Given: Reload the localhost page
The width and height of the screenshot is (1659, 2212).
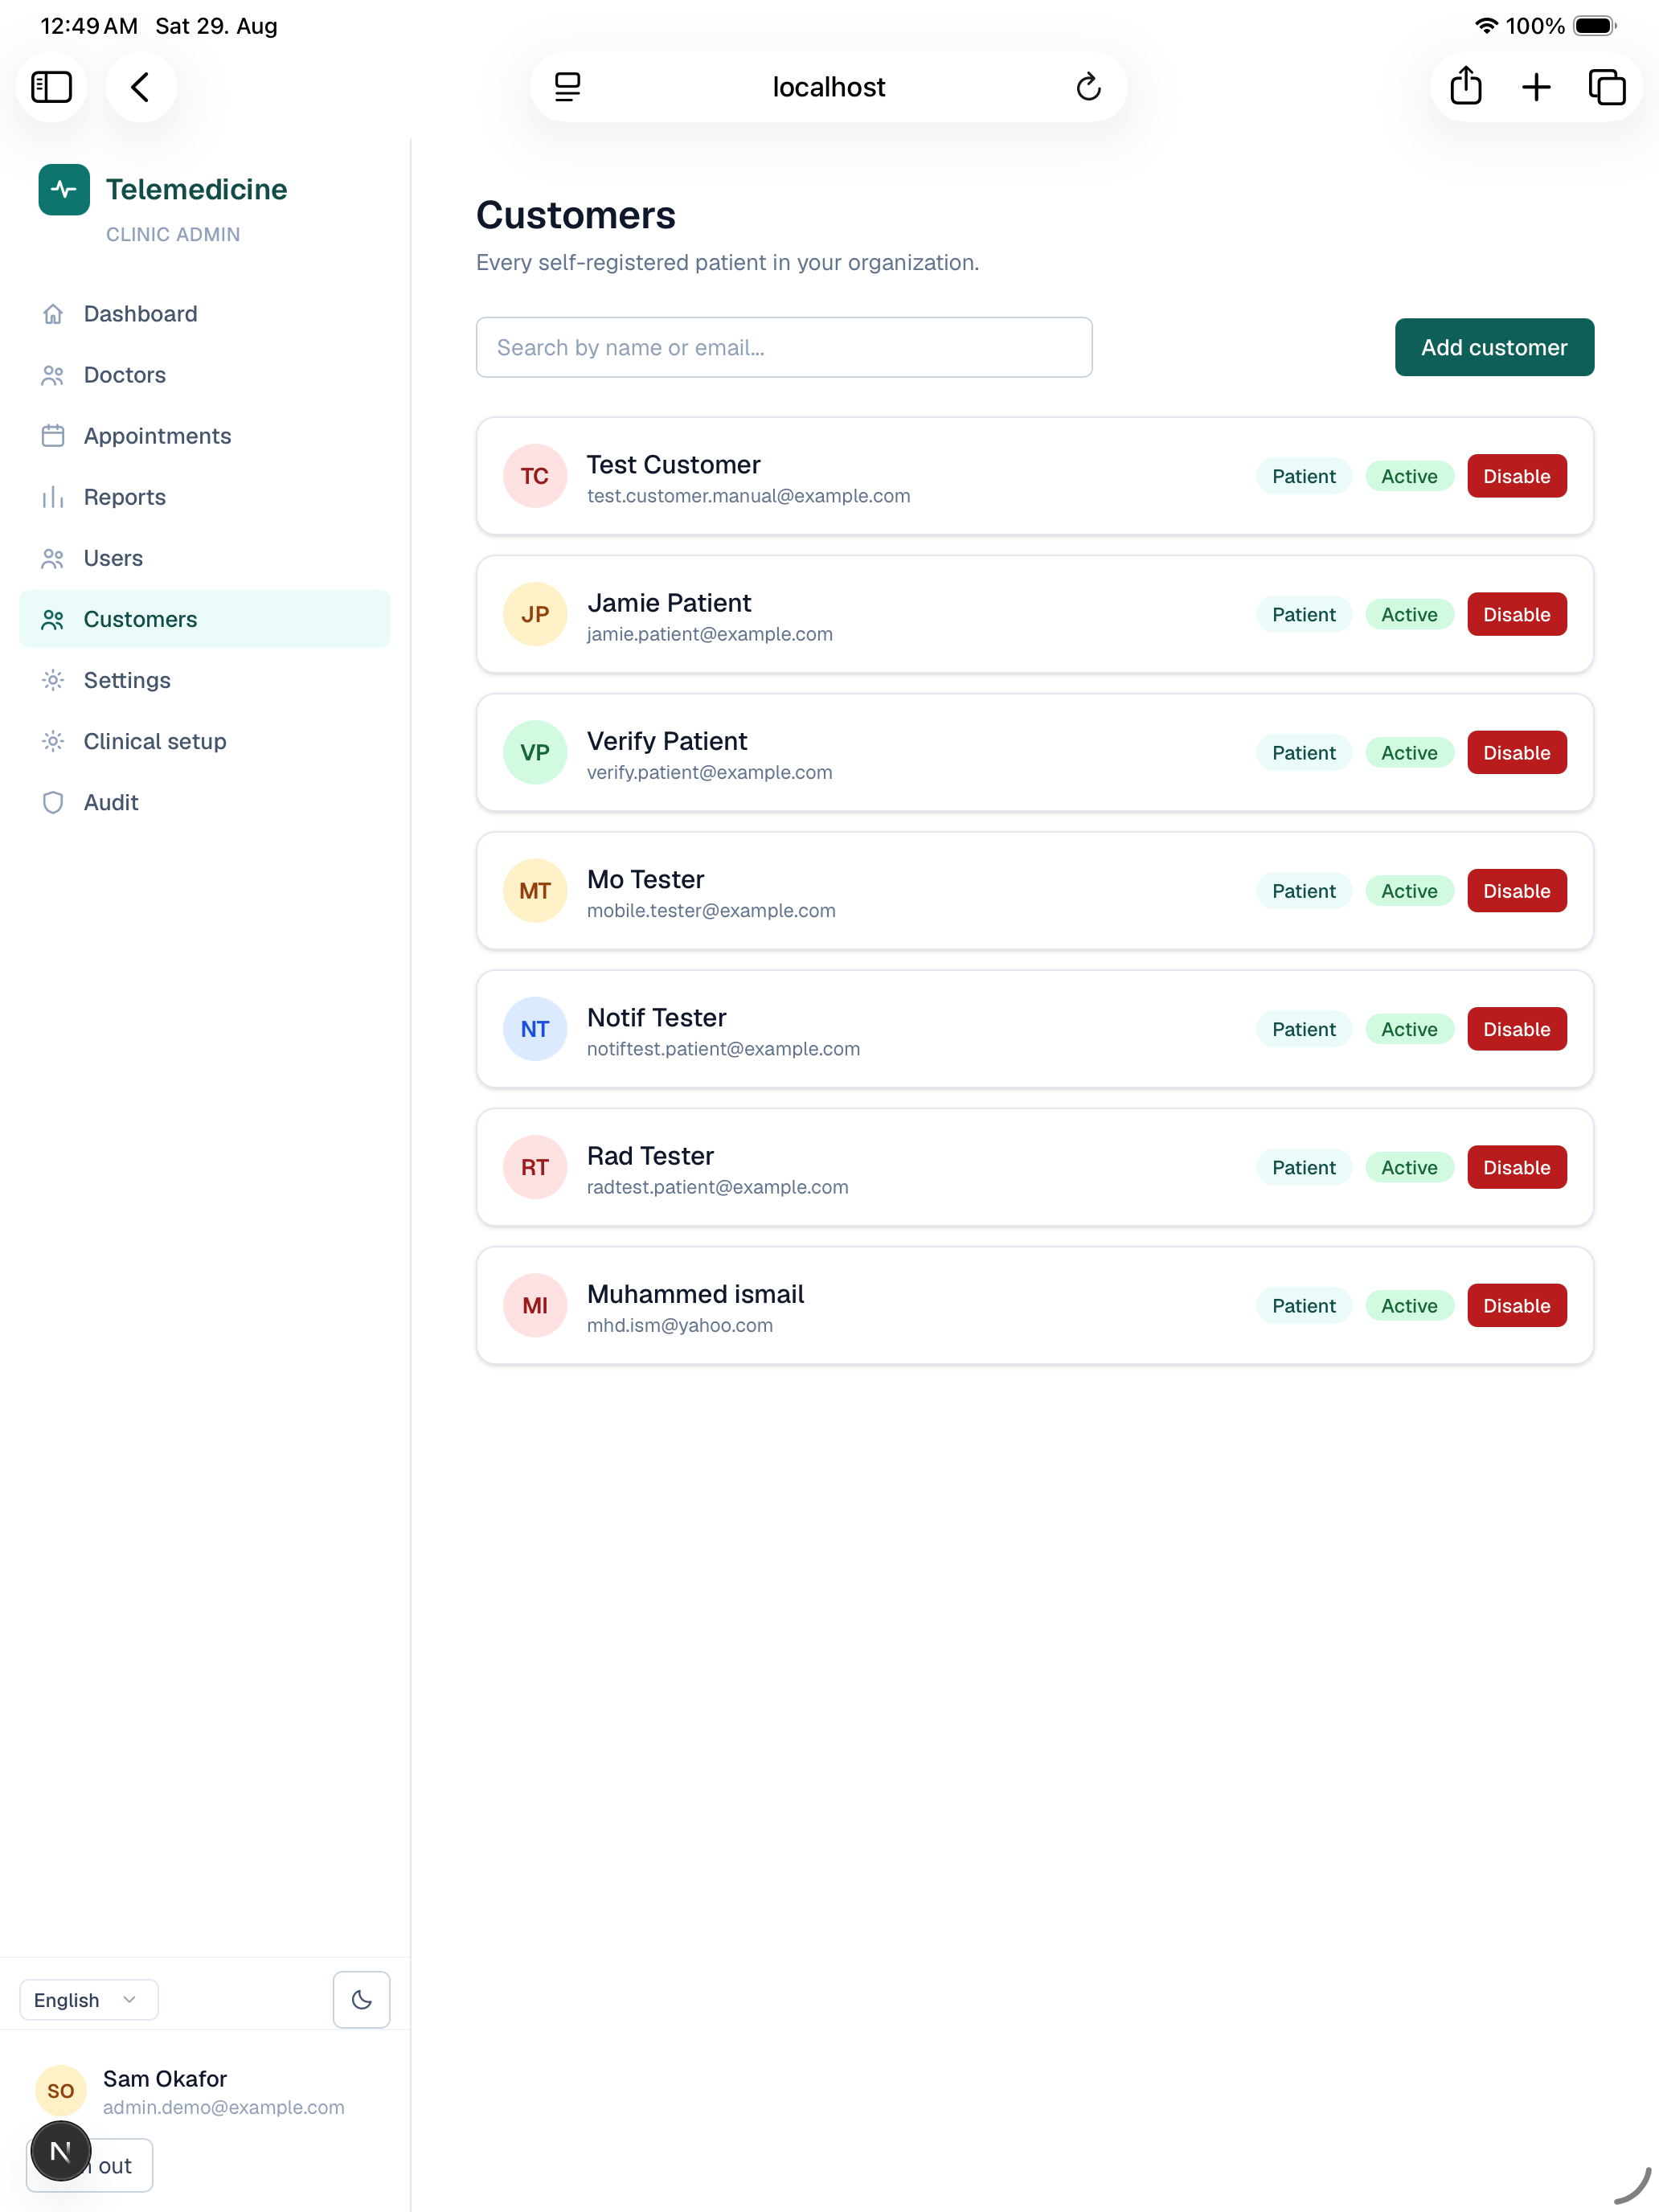Looking at the screenshot, I should point(1088,87).
